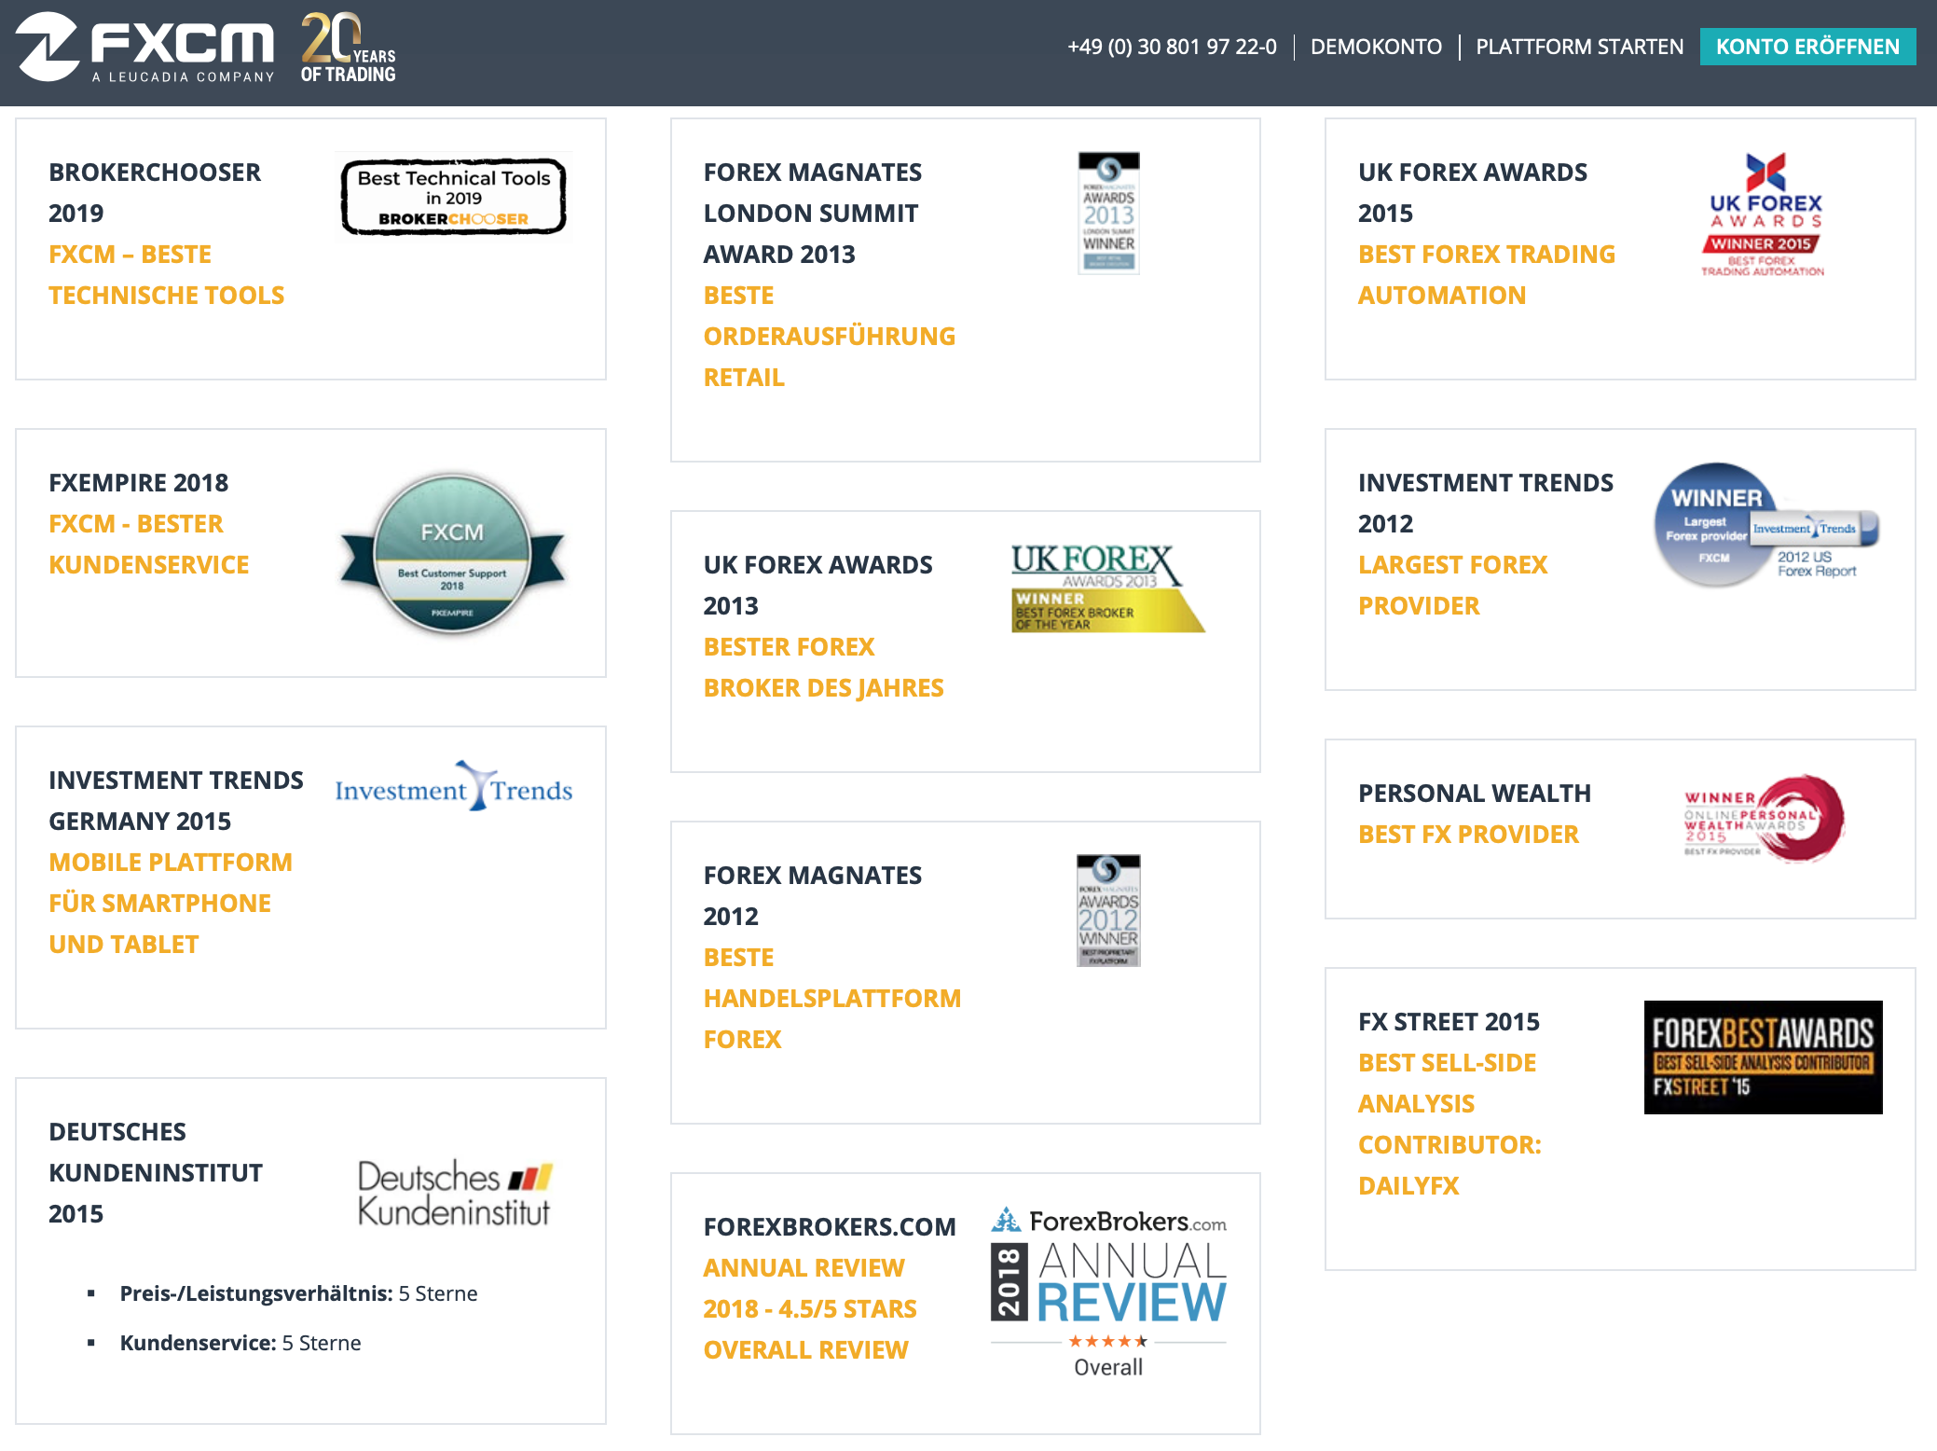Click the Forex Magnates Awards 2012 winner badge

click(x=1108, y=910)
